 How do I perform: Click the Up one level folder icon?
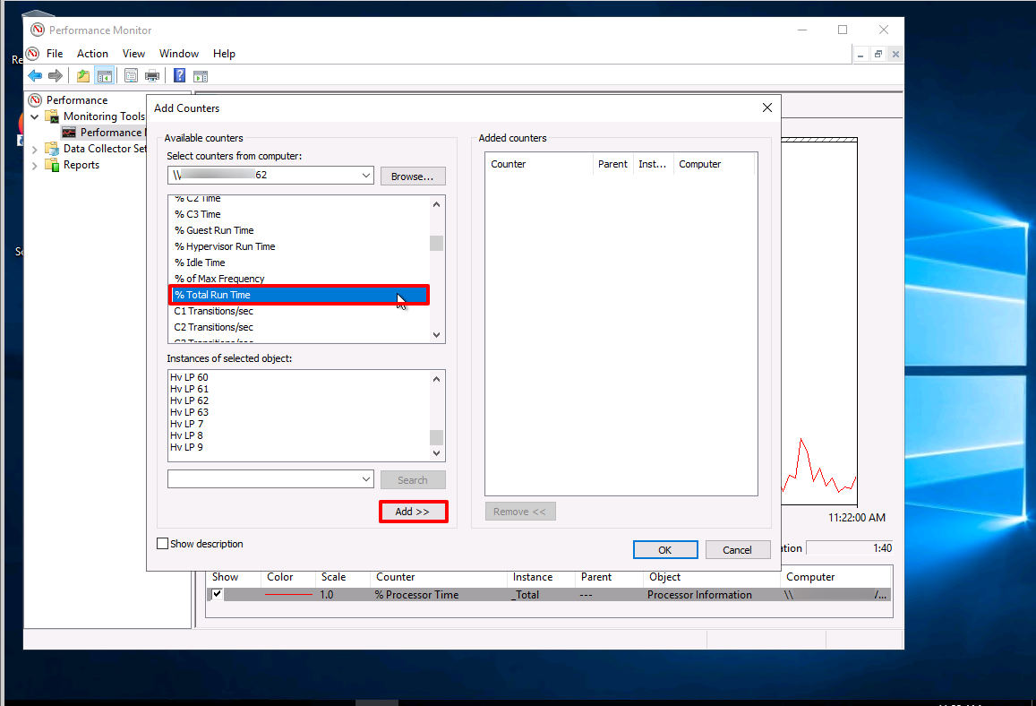pos(83,76)
